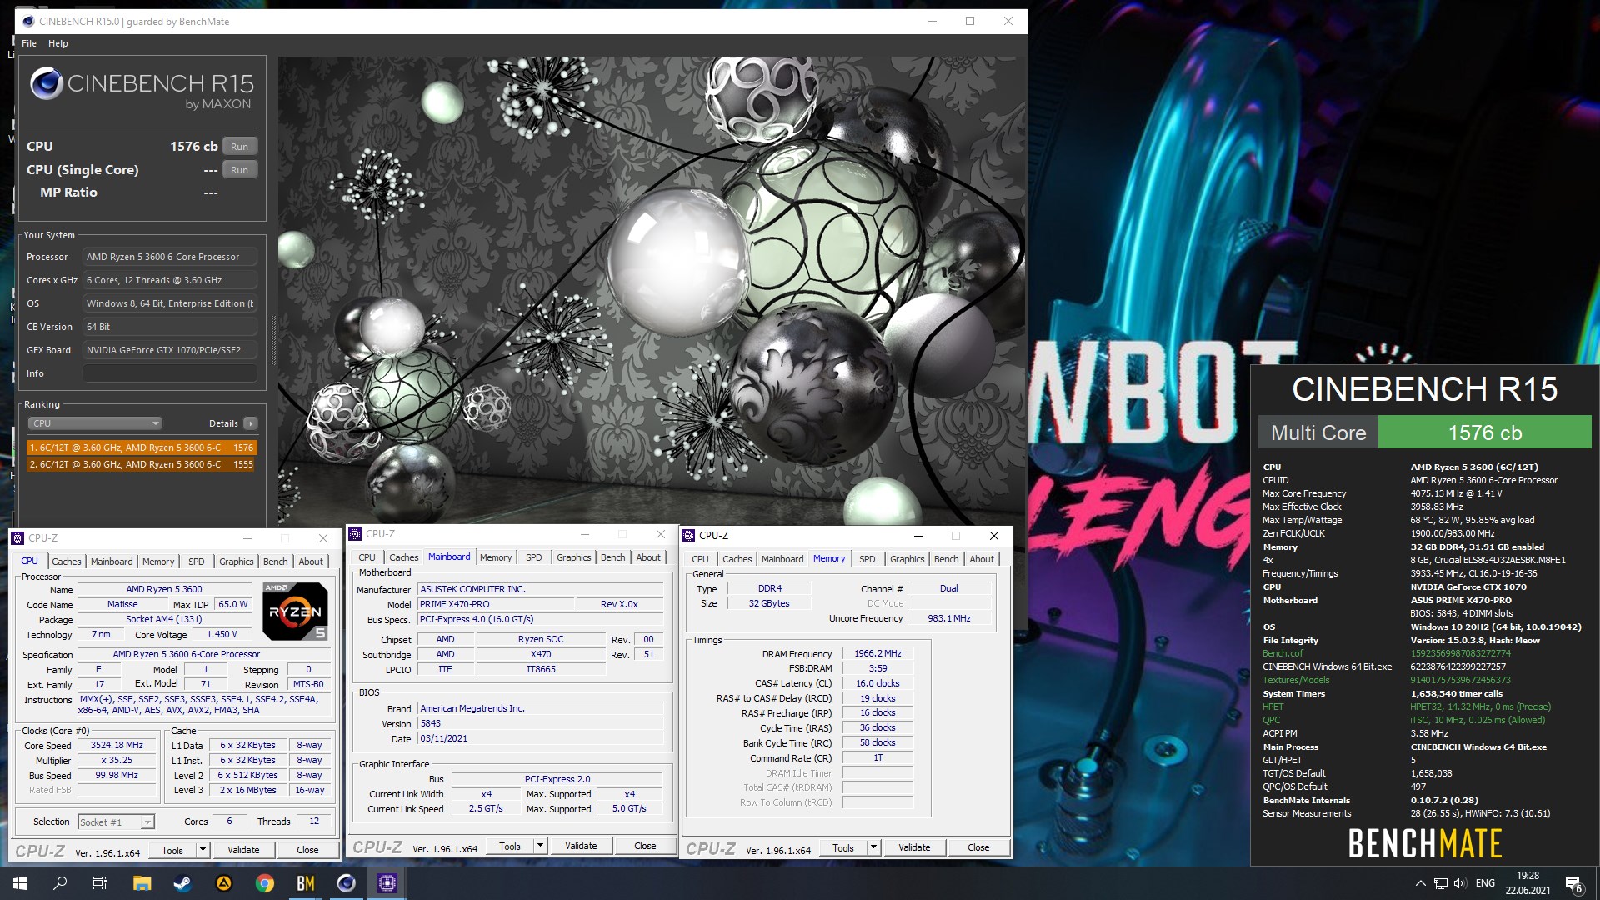The image size is (1600, 900).
Task: Open taskbar search magnifier
Action: click(60, 883)
